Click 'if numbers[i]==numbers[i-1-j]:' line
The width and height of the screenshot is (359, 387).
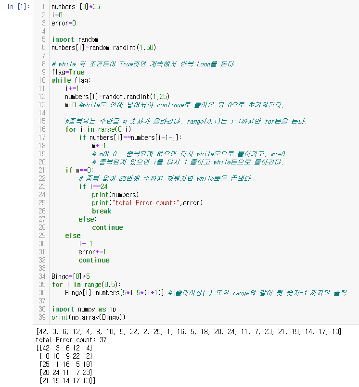[x=130, y=137]
